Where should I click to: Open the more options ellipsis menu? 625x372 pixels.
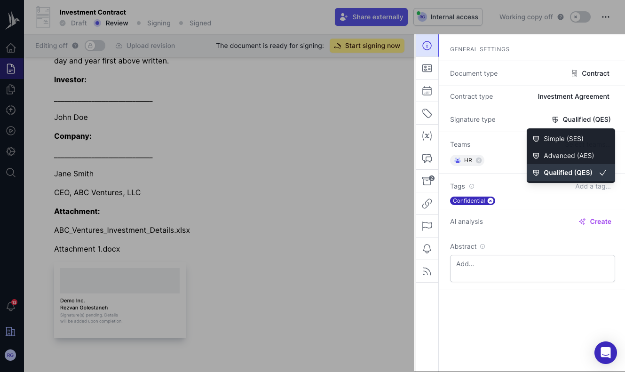606,17
